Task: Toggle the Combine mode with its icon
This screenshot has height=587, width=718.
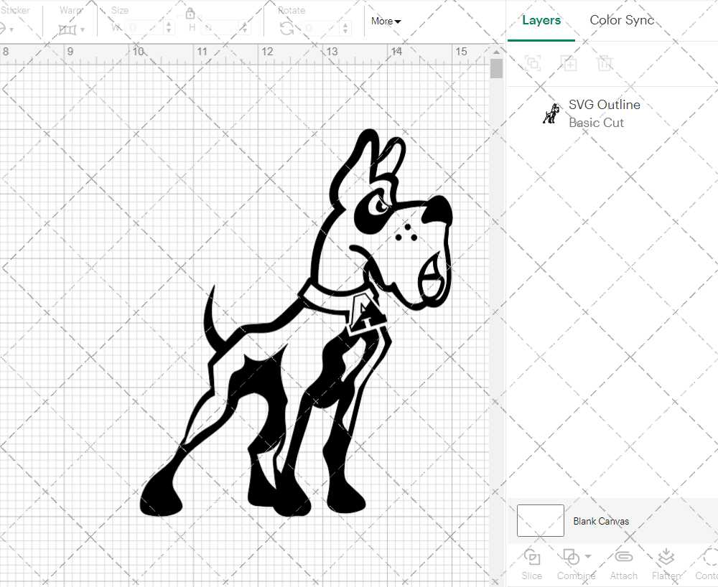Action: (x=572, y=557)
